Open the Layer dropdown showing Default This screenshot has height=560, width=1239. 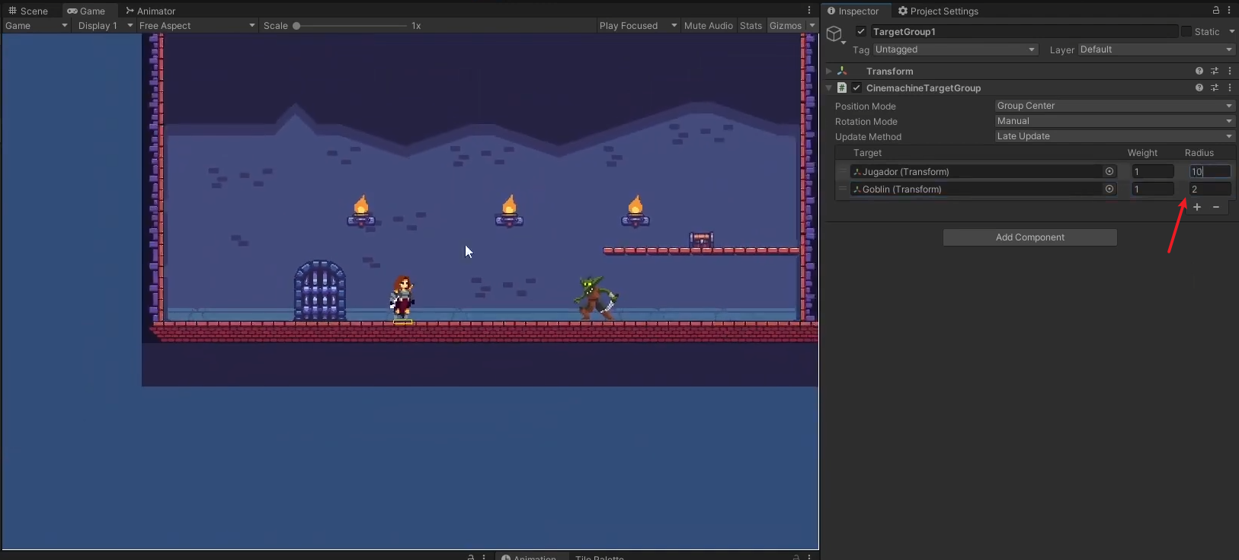pyautogui.click(x=1156, y=49)
